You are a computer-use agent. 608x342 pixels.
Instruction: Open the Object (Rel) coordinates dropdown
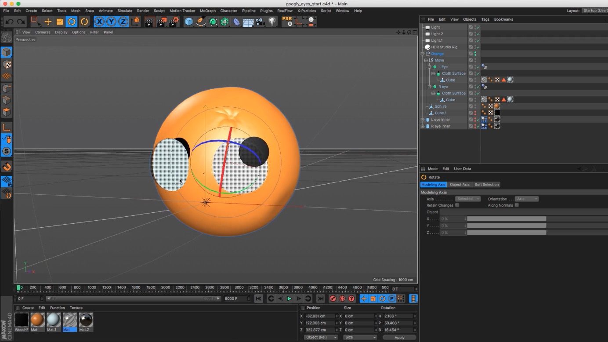coord(320,337)
